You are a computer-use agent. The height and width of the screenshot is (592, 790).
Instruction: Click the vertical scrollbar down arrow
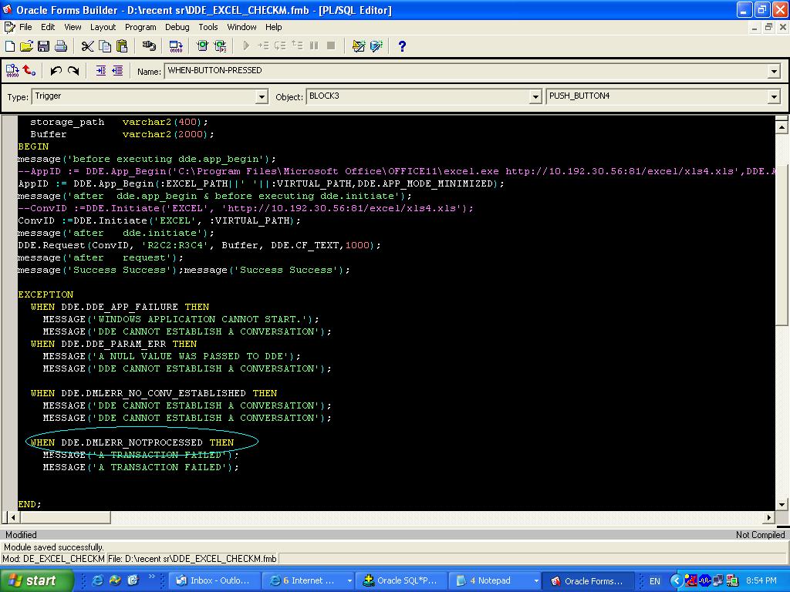tap(782, 504)
